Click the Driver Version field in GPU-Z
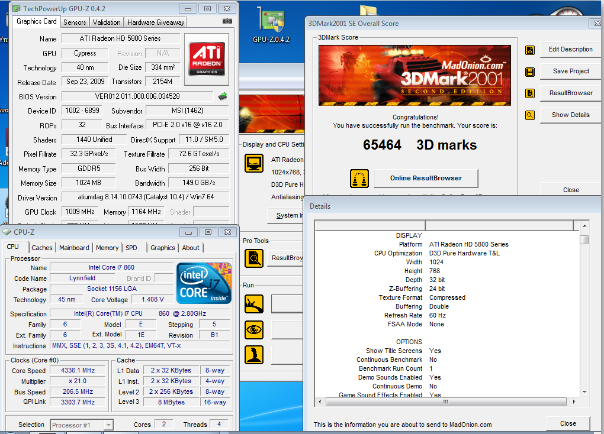The width and height of the screenshot is (604, 434). tap(145, 197)
